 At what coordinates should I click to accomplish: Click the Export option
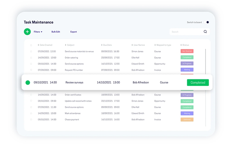point(74,32)
